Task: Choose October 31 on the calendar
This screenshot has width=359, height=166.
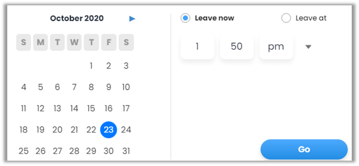Action: [x=126, y=151]
